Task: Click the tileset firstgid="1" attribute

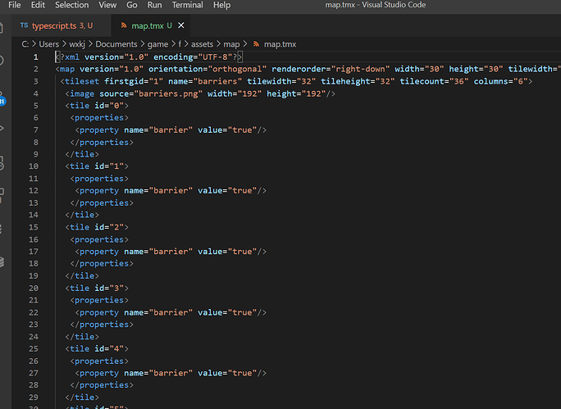Action: tap(134, 81)
